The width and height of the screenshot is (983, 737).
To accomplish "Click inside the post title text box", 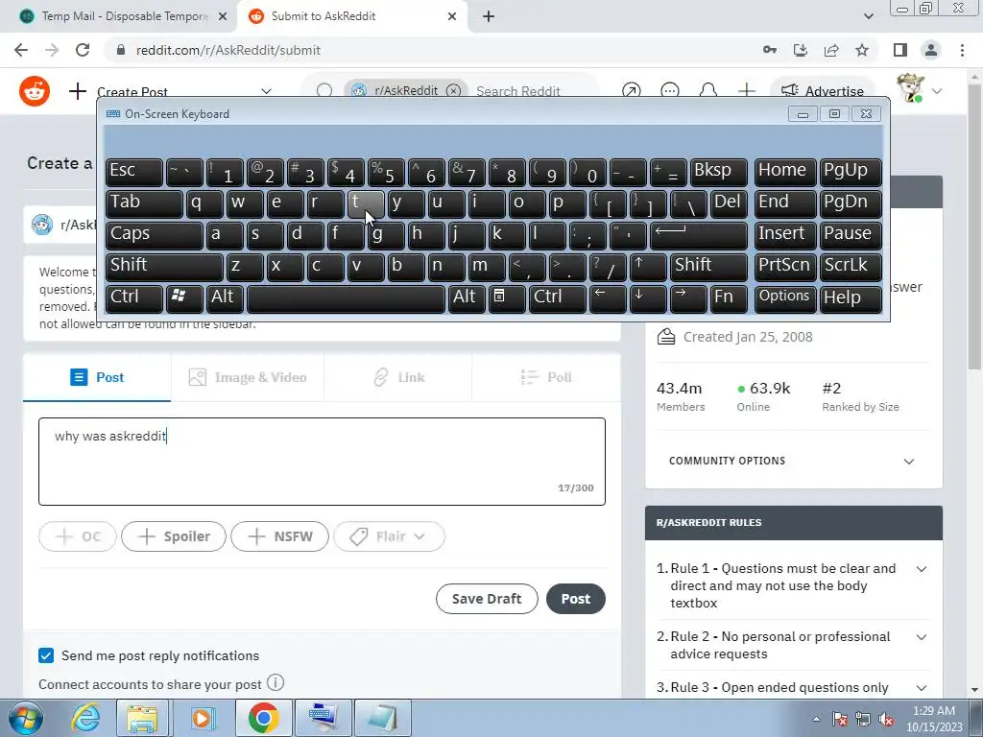I will tap(322, 462).
